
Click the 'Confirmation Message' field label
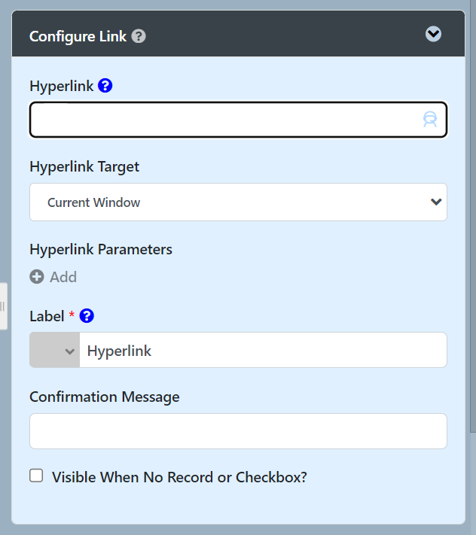coord(105,397)
